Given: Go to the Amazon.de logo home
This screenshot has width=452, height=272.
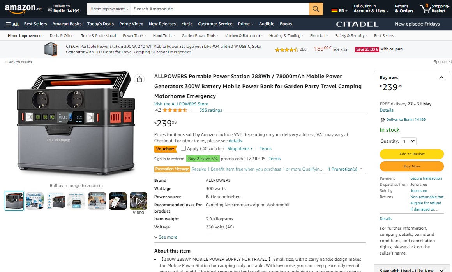Looking at the screenshot, I should (23, 9).
